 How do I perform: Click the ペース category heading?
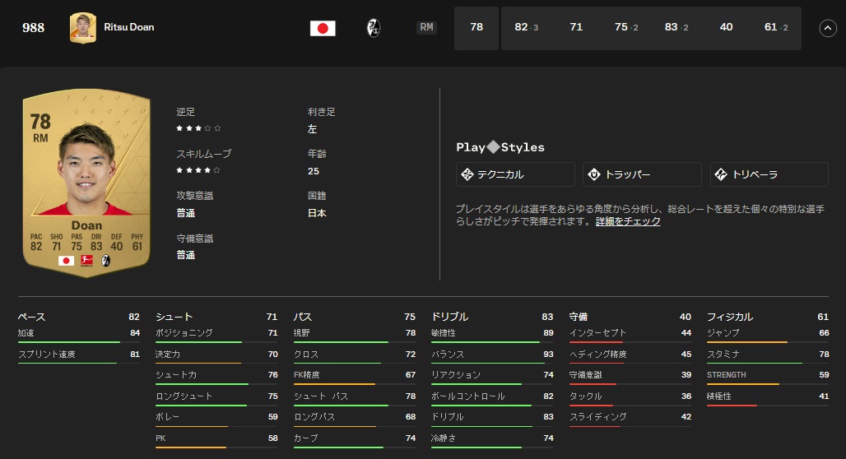click(32, 317)
